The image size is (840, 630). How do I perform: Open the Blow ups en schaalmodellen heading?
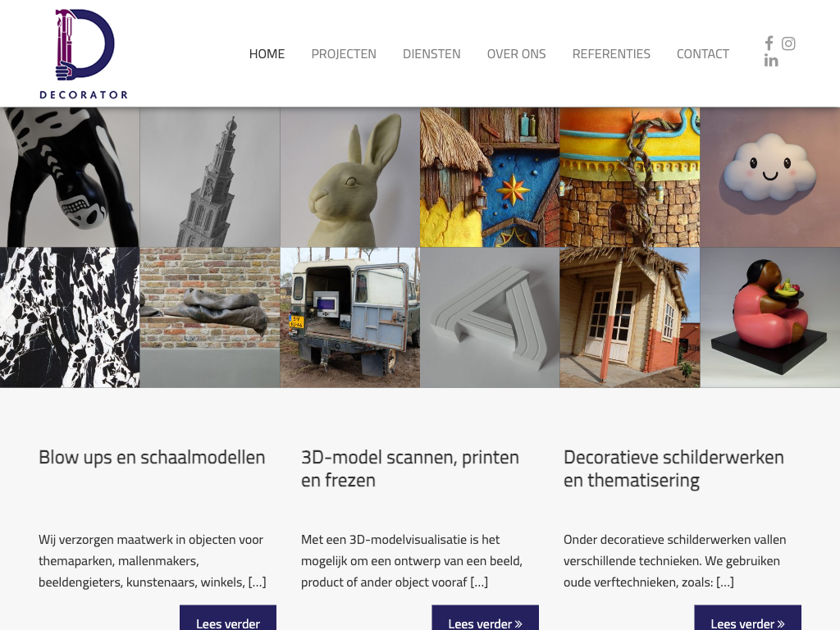152,457
